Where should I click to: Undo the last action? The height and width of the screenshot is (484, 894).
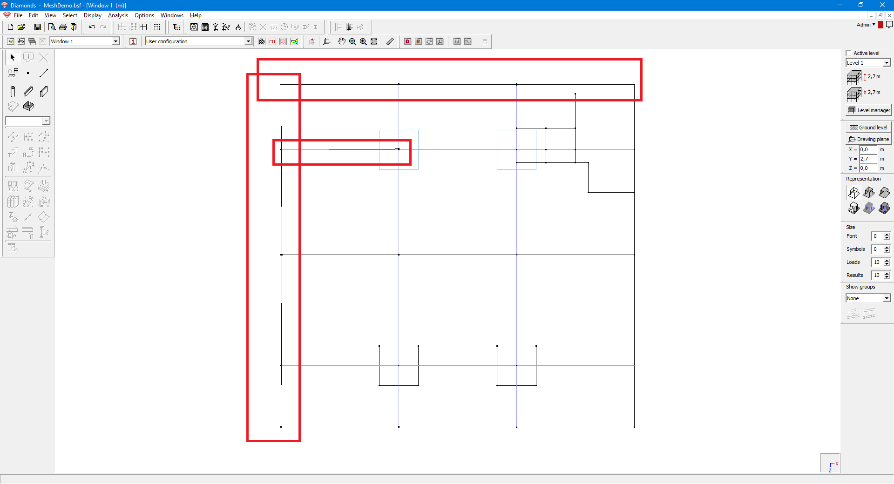[x=92, y=27]
